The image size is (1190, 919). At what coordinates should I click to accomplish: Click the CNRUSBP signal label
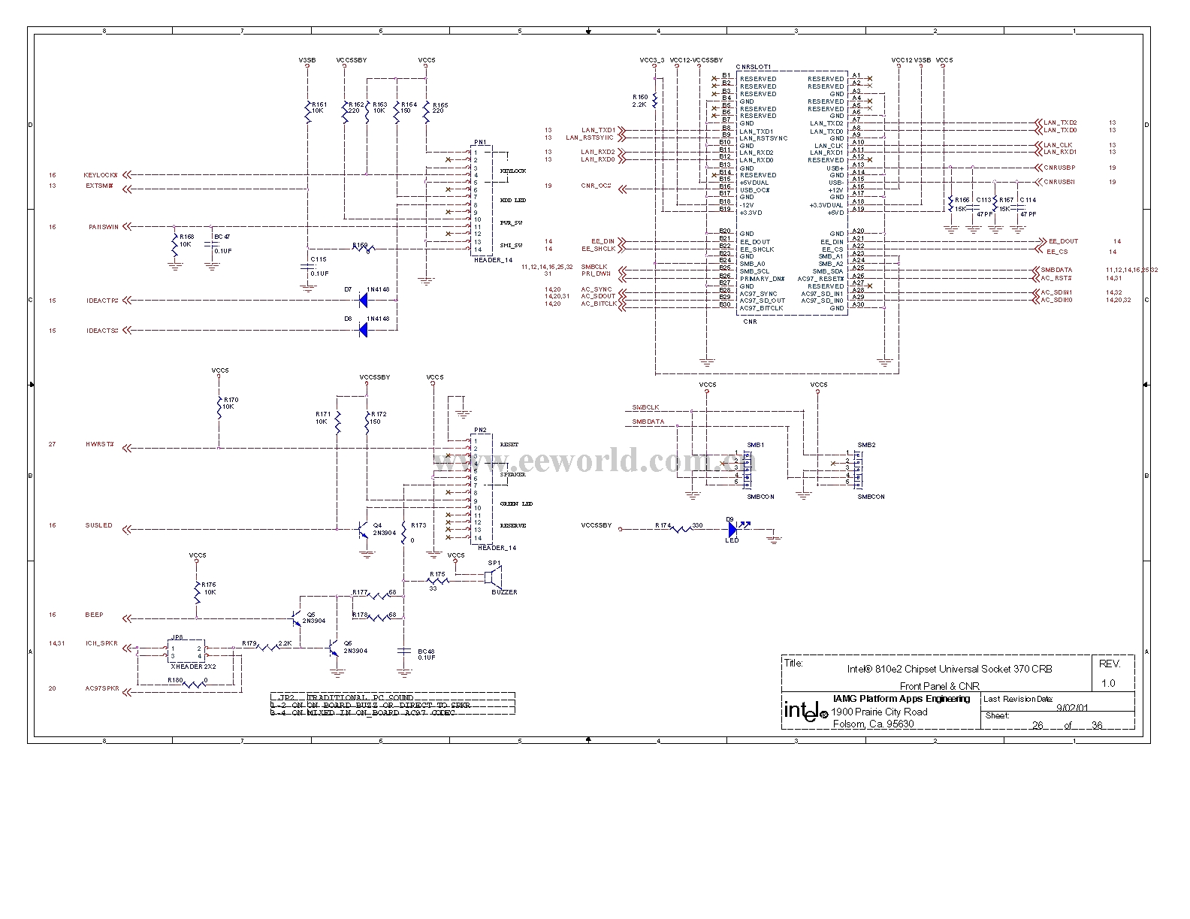[x=1059, y=168]
